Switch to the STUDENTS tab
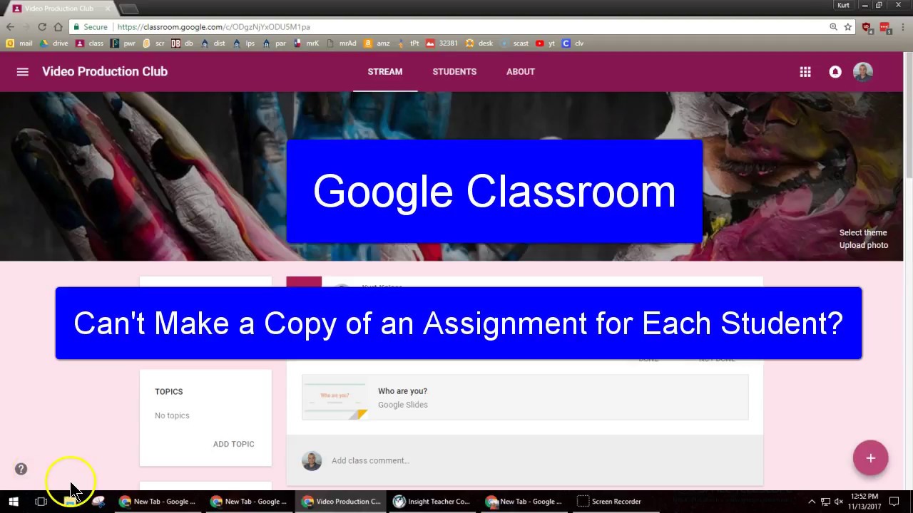Image resolution: width=913 pixels, height=513 pixels. coord(454,71)
